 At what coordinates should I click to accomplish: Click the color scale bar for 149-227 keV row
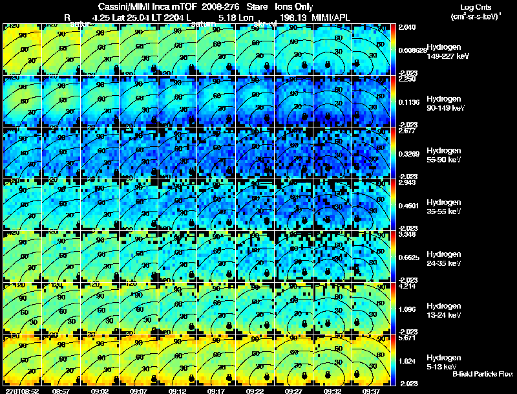393,49
